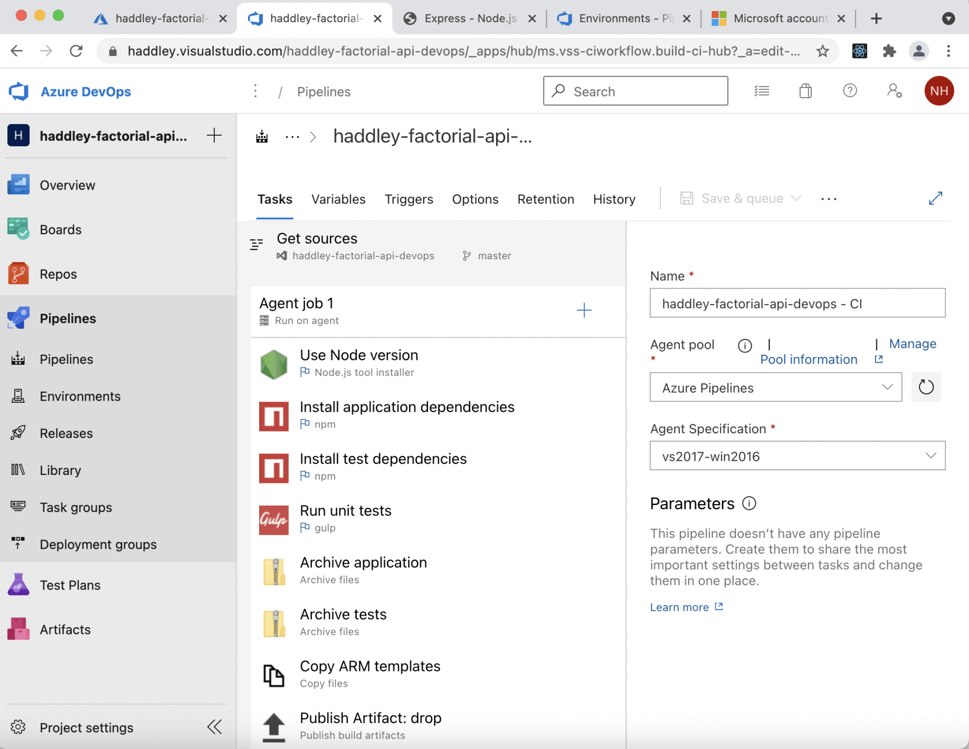Open the marketplace shopping bag icon
This screenshot has height=749, width=969.
(805, 91)
